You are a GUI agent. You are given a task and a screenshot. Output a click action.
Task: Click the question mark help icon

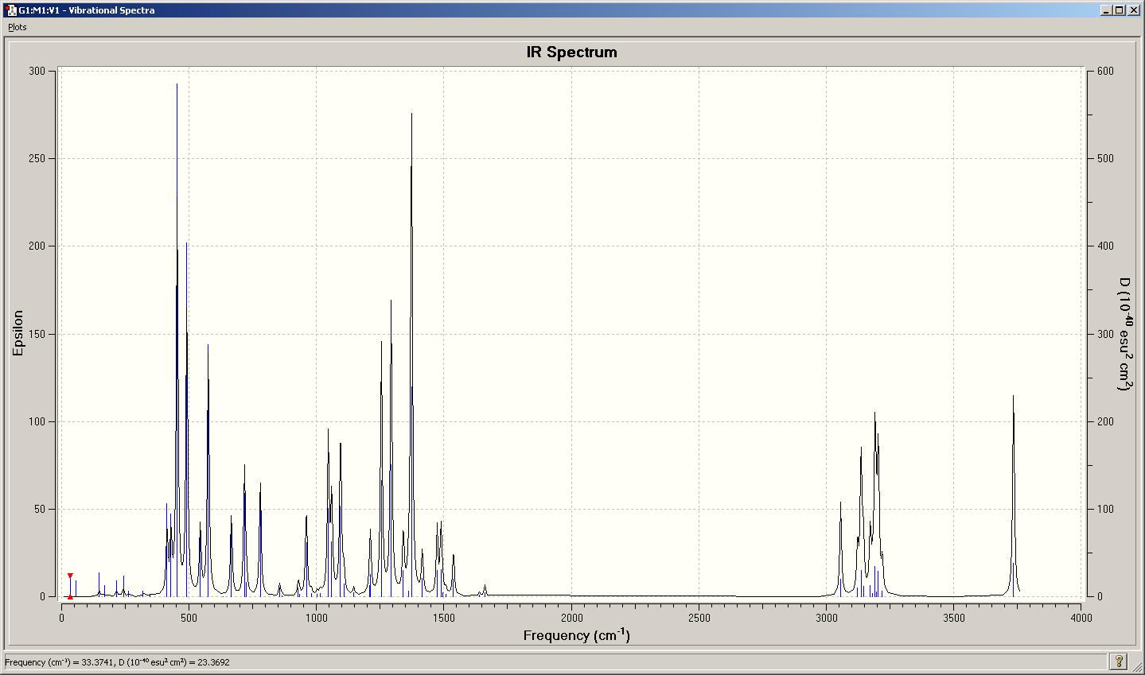(x=1119, y=661)
